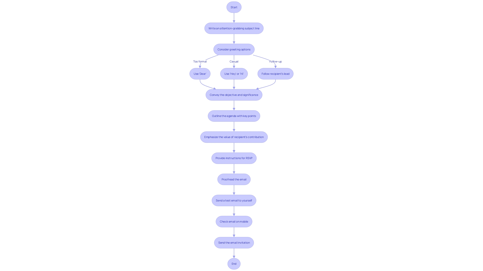Image resolution: width=483 pixels, height=271 pixels.
Task: Expand the 'Use Dear' greeting option node
Action: 200,74
